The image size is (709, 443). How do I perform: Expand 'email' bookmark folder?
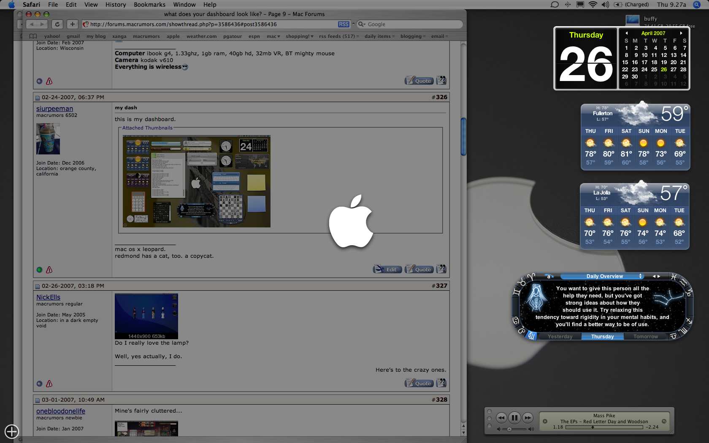coord(439,36)
